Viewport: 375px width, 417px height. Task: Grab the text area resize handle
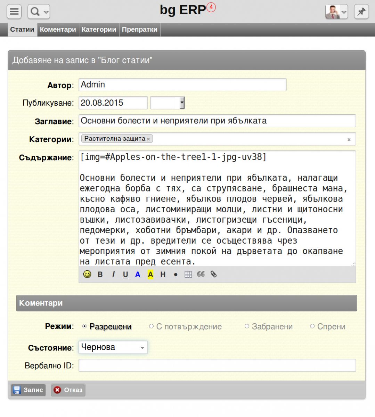pos(353,264)
